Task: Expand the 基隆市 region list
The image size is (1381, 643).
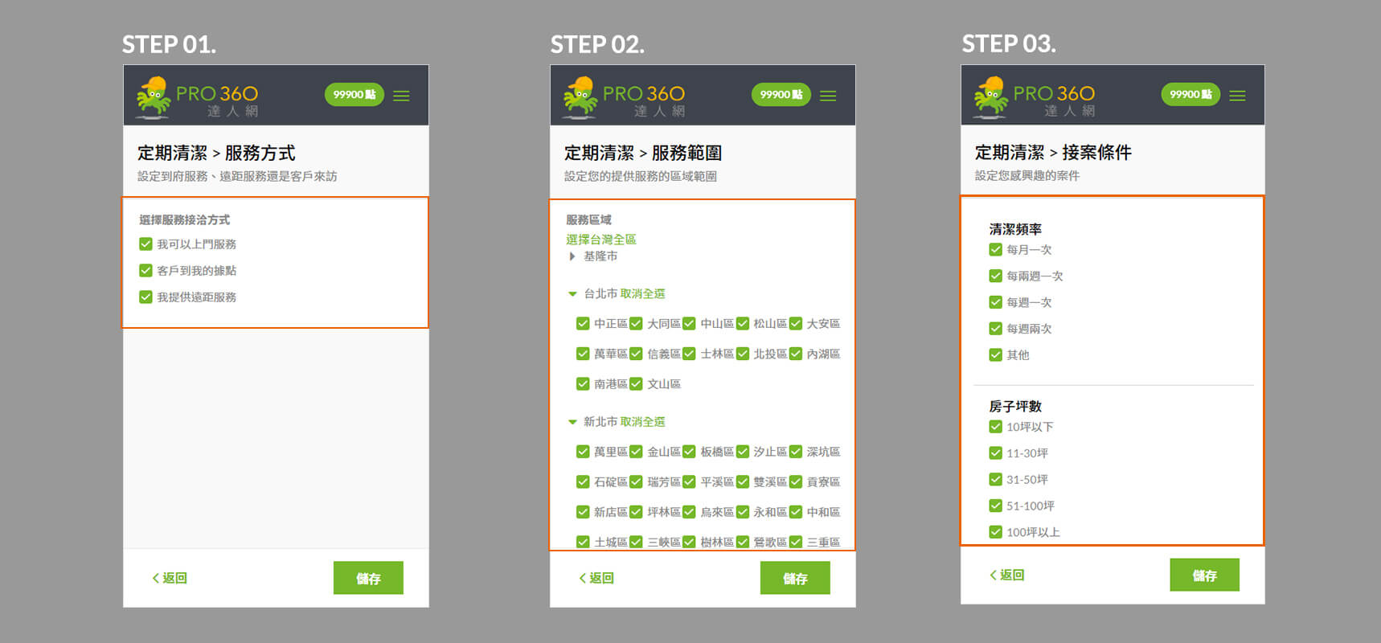Action: click(x=572, y=256)
